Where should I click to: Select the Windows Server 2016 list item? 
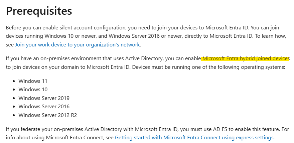coord(44,107)
